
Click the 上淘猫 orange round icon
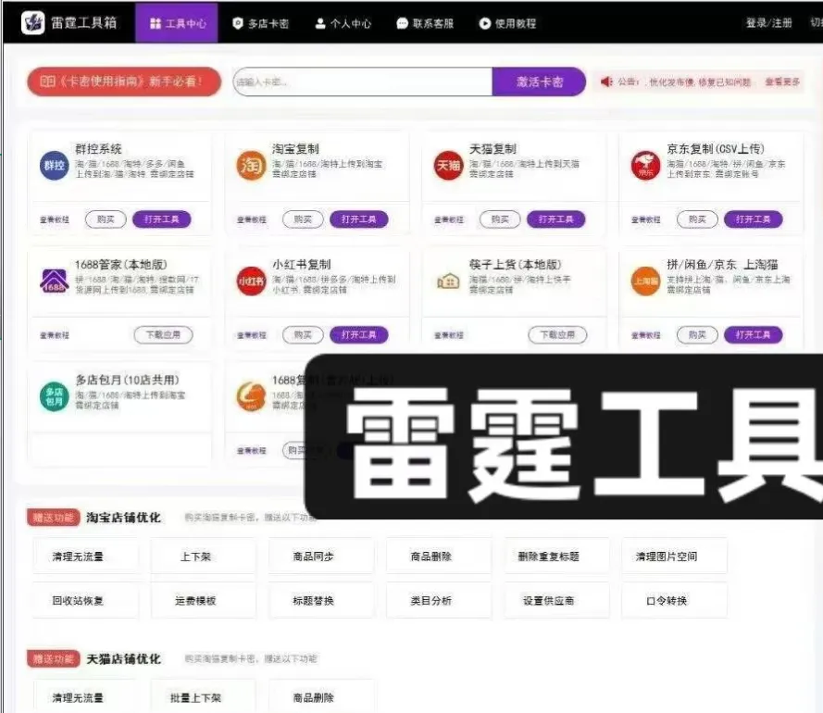645,281
